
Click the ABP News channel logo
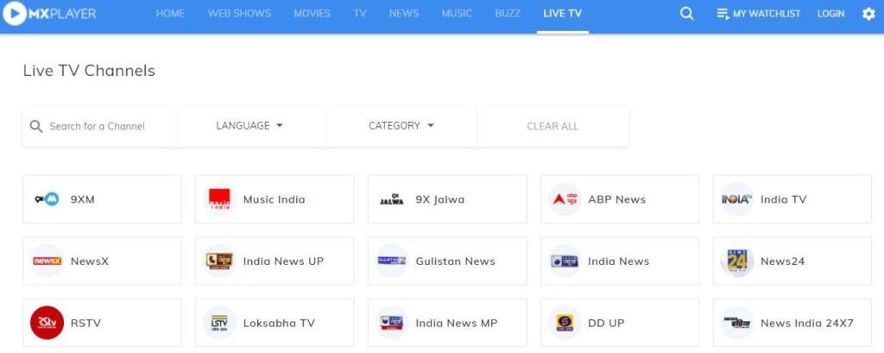[x=565, y=199]
